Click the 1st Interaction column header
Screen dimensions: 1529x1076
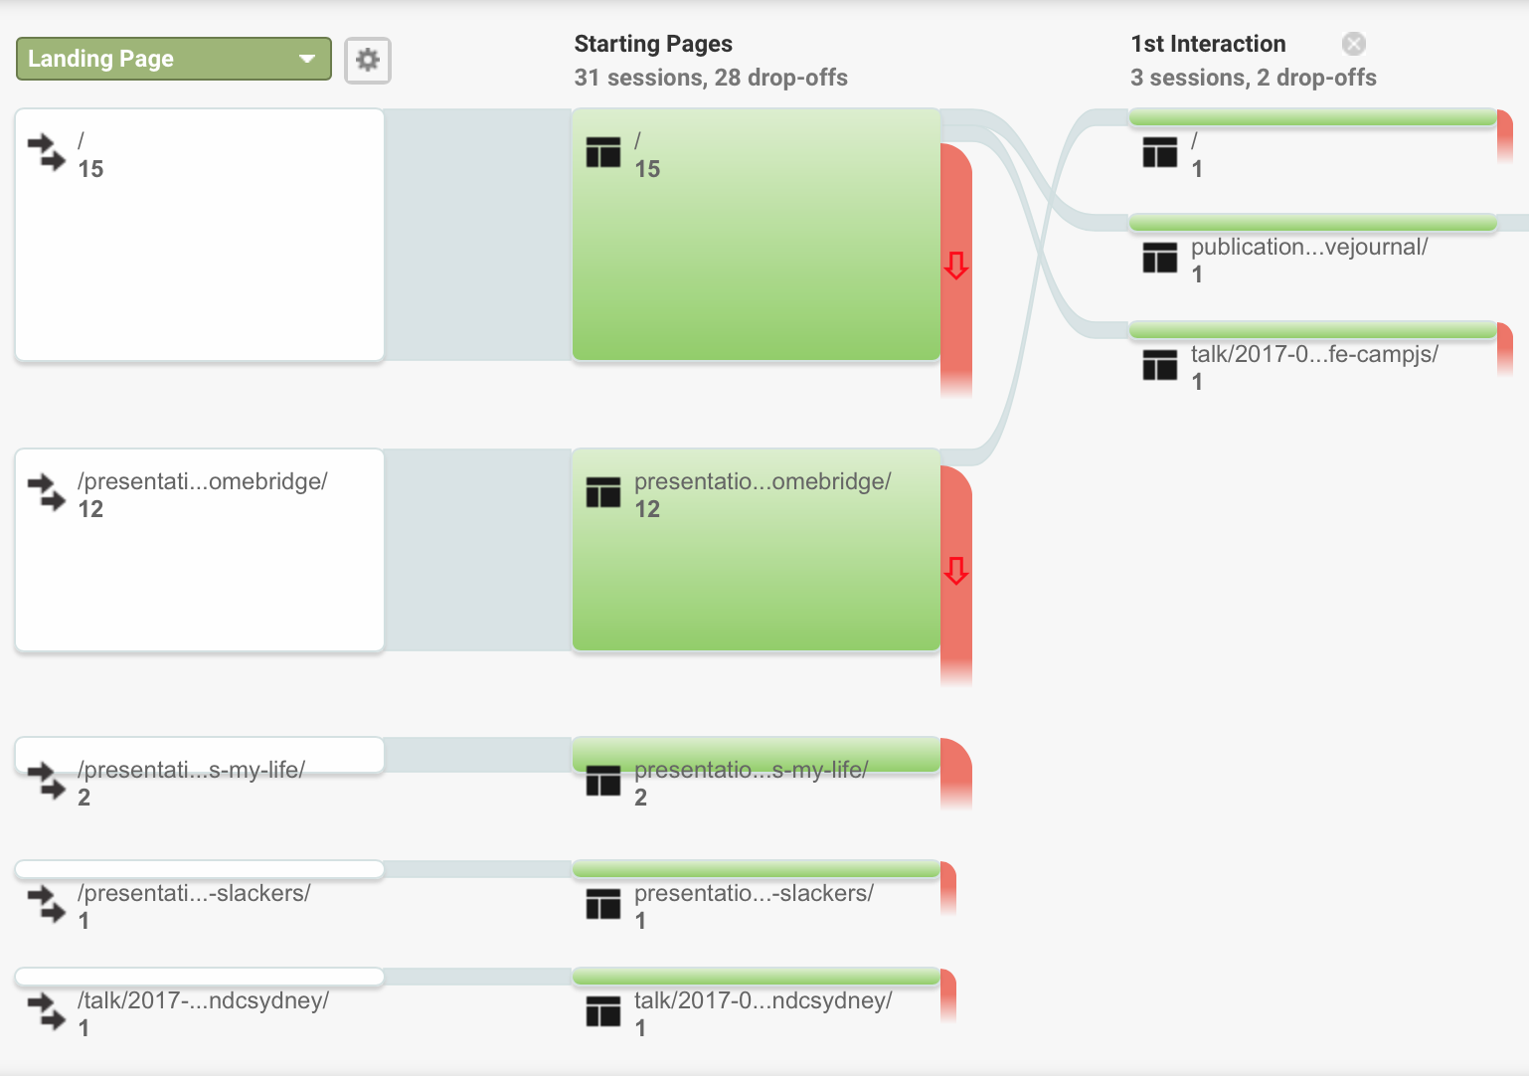(x=1208, y=44)
